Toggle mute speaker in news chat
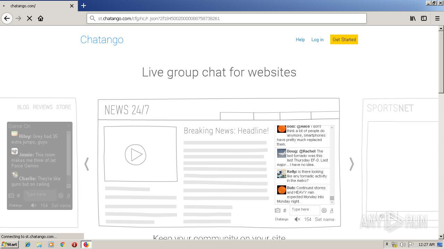 pos(297,219)
